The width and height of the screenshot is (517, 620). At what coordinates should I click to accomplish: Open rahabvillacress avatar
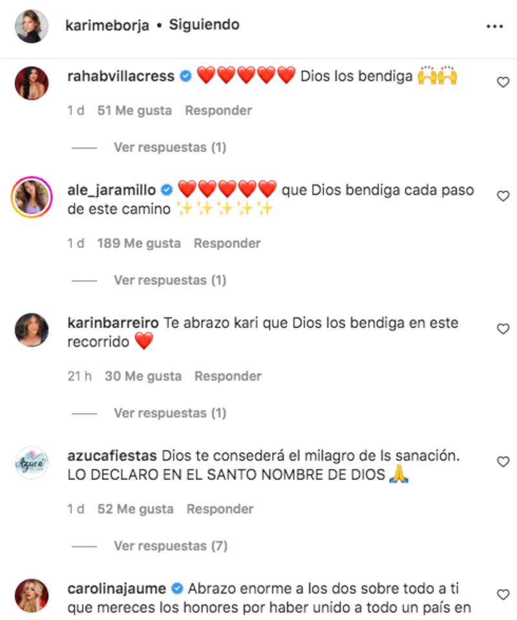31,83
